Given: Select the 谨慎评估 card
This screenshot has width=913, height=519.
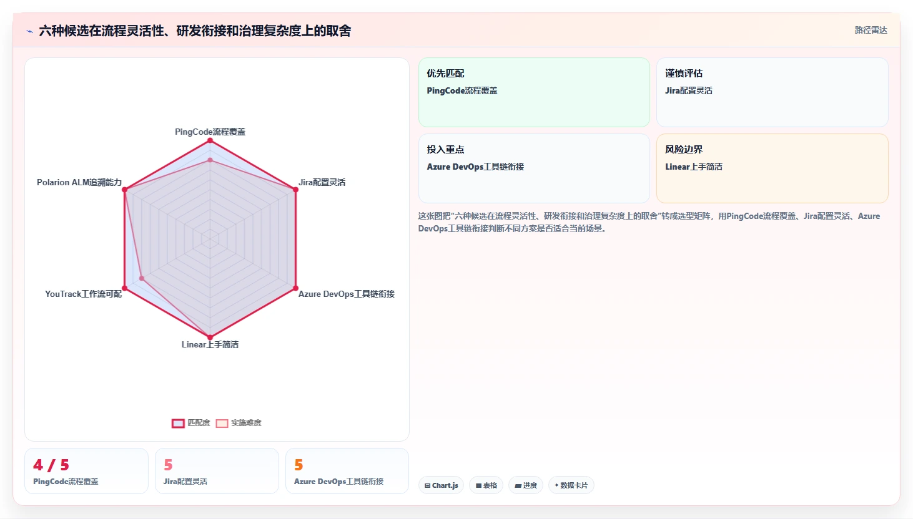Looking at the screenshot, I should (772, 92).
